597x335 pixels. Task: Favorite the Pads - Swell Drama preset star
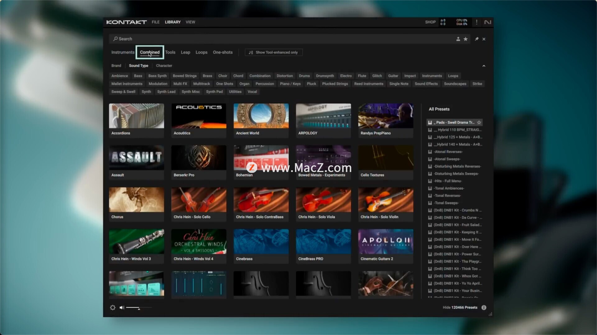[479, 123]
